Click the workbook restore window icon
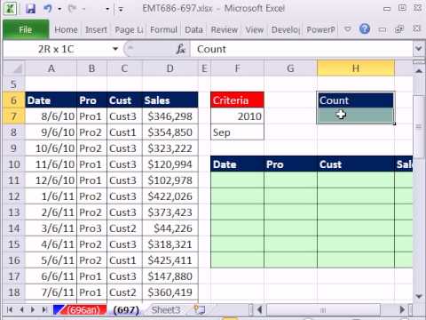Image resolution: width=426 pixels, height=320 pixels. [x=399, y=29]
